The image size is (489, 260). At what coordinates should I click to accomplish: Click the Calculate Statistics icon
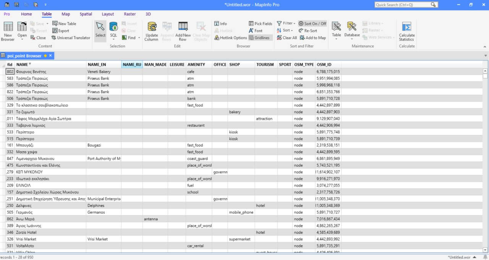tap(406, 31)
